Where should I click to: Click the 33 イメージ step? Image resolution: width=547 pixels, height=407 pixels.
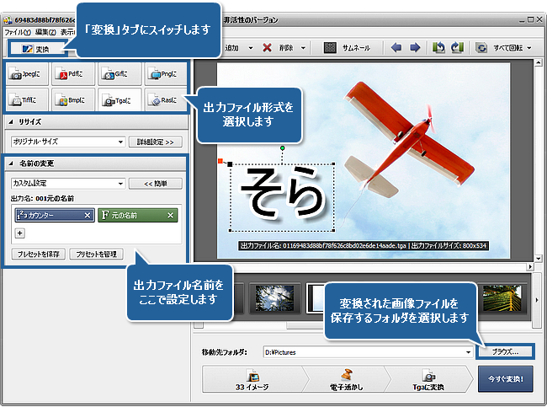(x=252, y=379)
